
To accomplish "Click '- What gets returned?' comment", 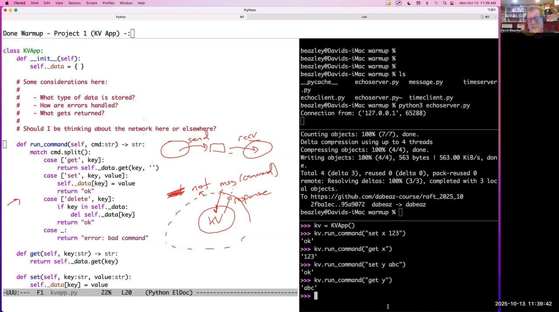I will (69, 113).
